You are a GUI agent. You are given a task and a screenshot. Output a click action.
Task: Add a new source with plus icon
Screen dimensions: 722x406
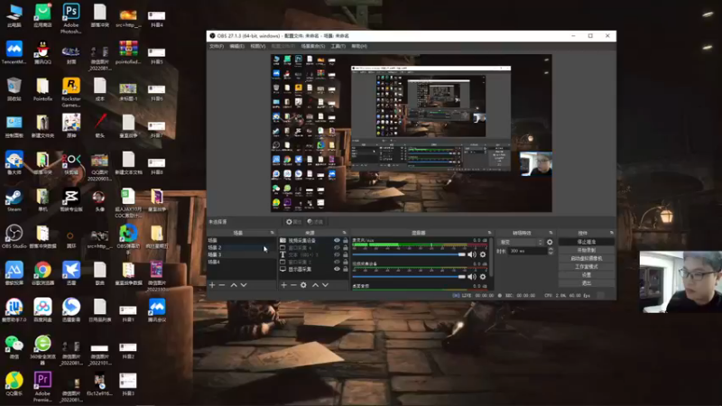point(283,285)
